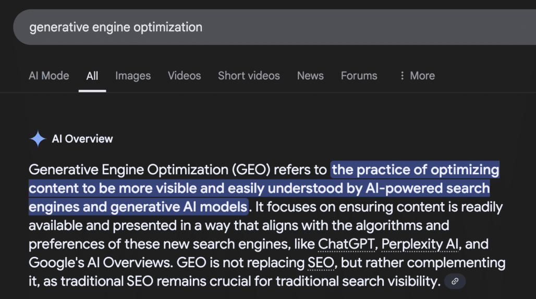Click the ChatGPT underlined link
The width and height of the screenshot is (536, 299).
[x=345, y=244]
